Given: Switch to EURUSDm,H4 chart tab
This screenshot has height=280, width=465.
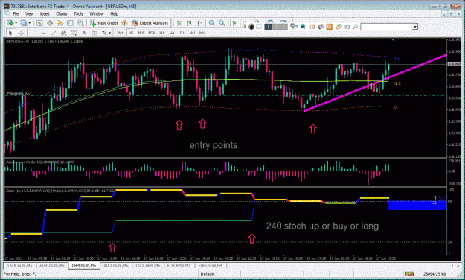Looking at the screenshot, I should [x=211, y=265].
